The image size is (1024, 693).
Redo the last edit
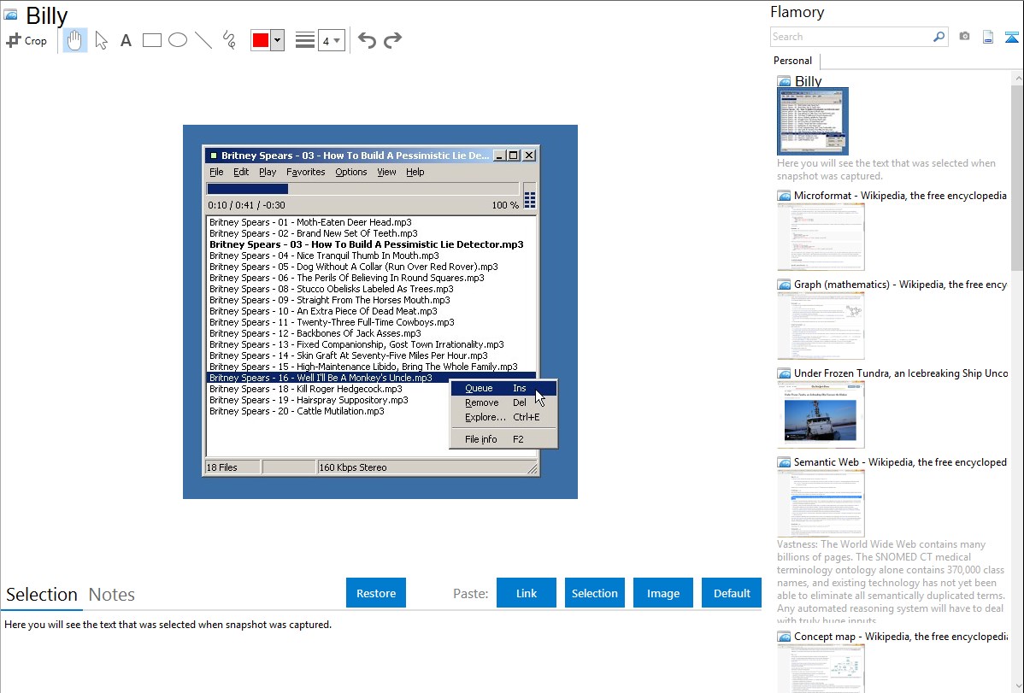coord(392,40)
